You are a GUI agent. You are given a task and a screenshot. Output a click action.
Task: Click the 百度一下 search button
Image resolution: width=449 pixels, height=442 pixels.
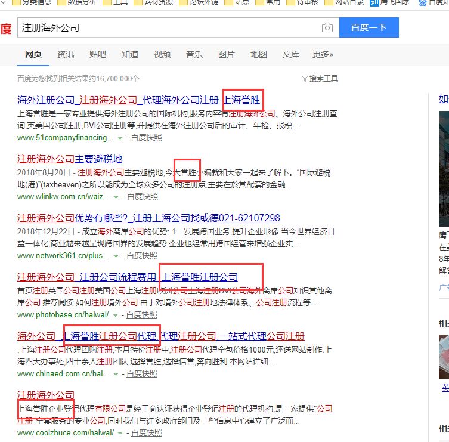[369, 27]
